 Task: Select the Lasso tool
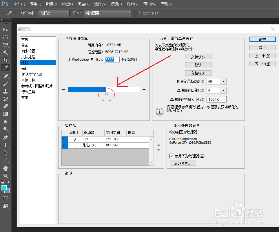(5, 45)
